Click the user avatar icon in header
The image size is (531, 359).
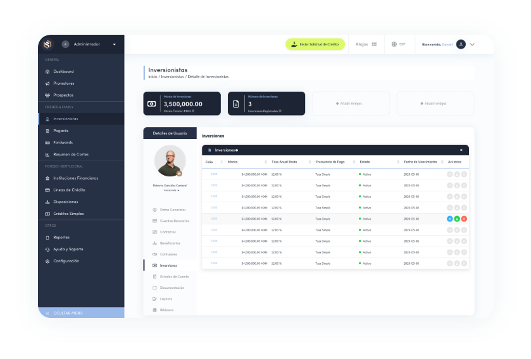(461, 44)
